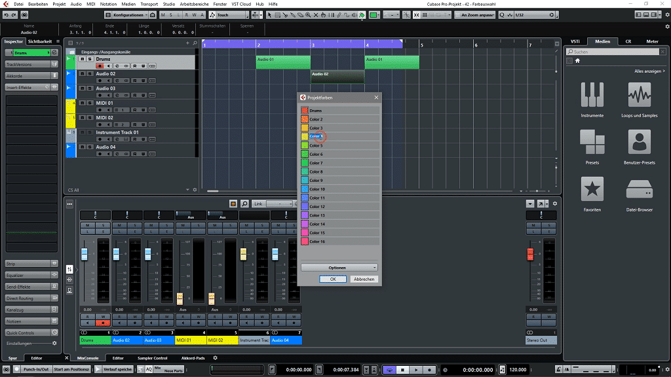Open the Einstellungen gear in the Inspector
Screen dimensions: 671x377
coord(54,343)
